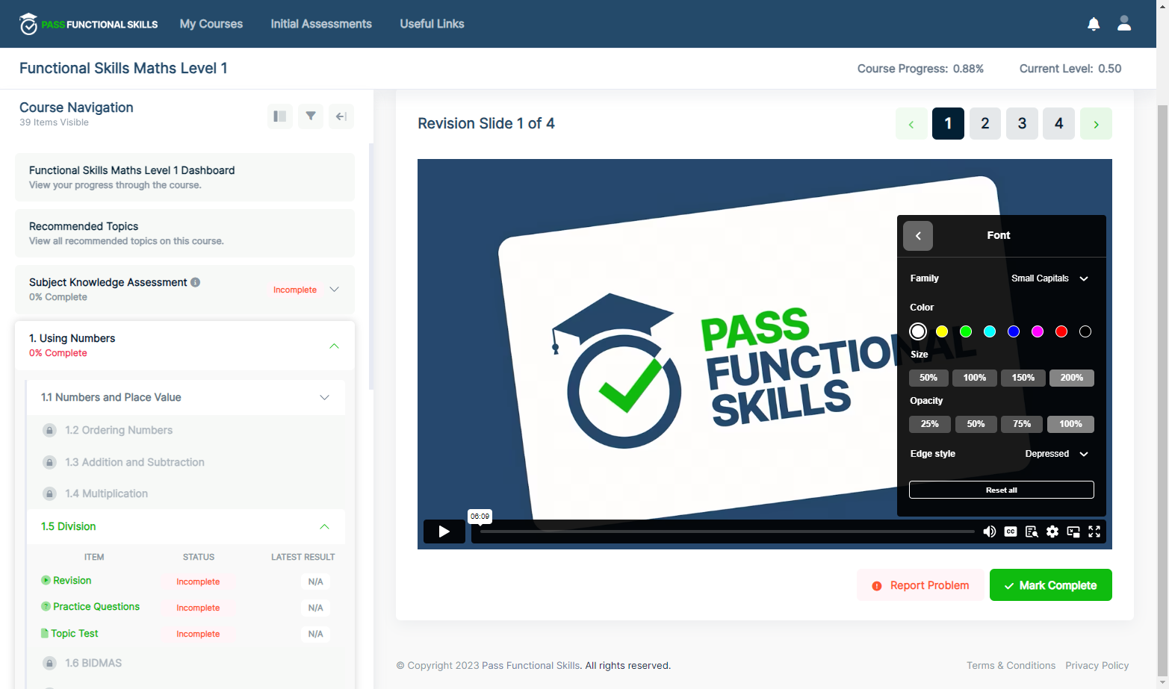Screen dimensions: 1169x689
Task: Choose the green caption color
Action: pos(966,331)
